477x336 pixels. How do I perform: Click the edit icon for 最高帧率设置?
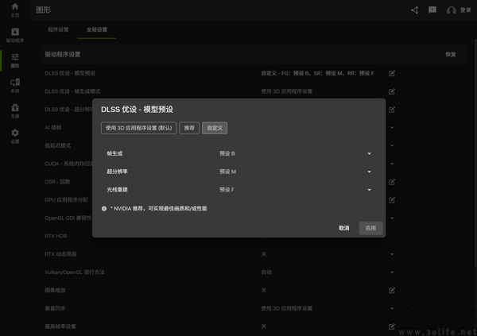pos(392,326)
